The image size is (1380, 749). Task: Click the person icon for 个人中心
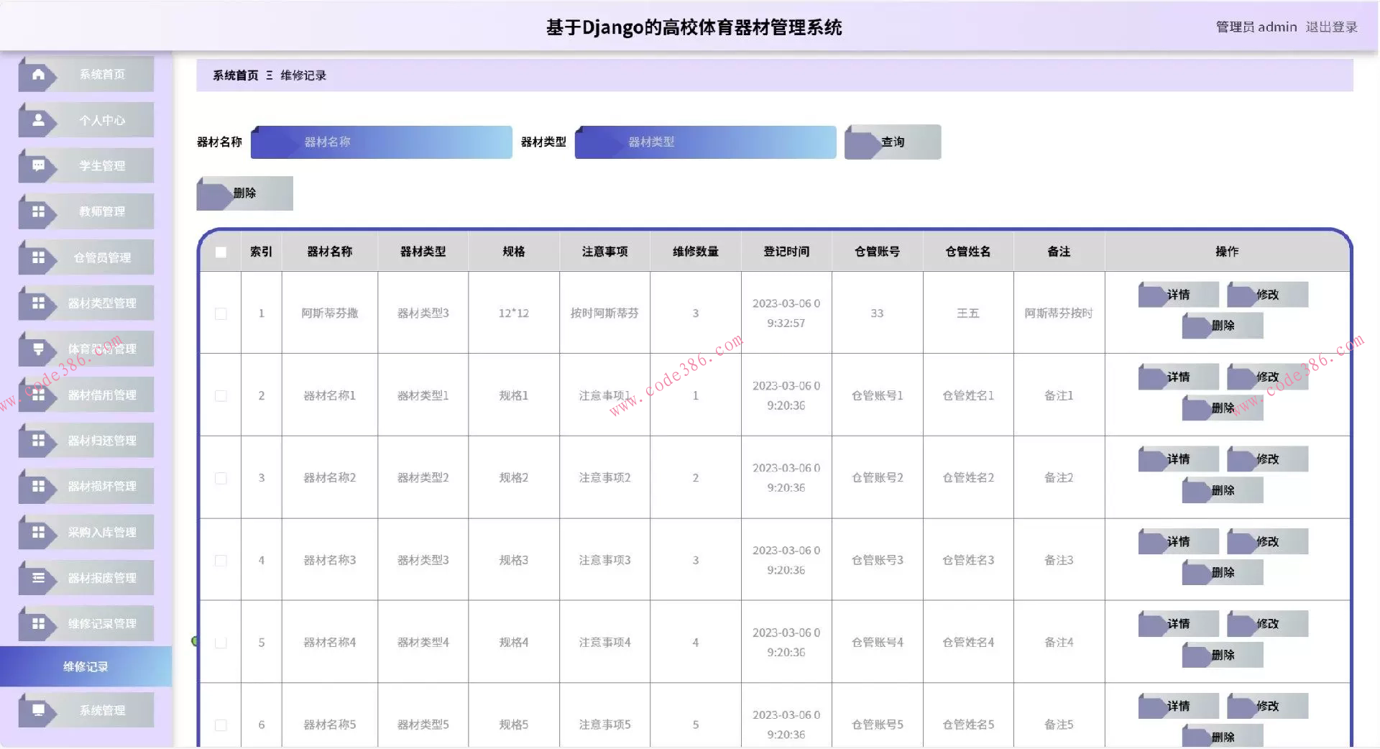pyautogui.click(x=38, y=120)
